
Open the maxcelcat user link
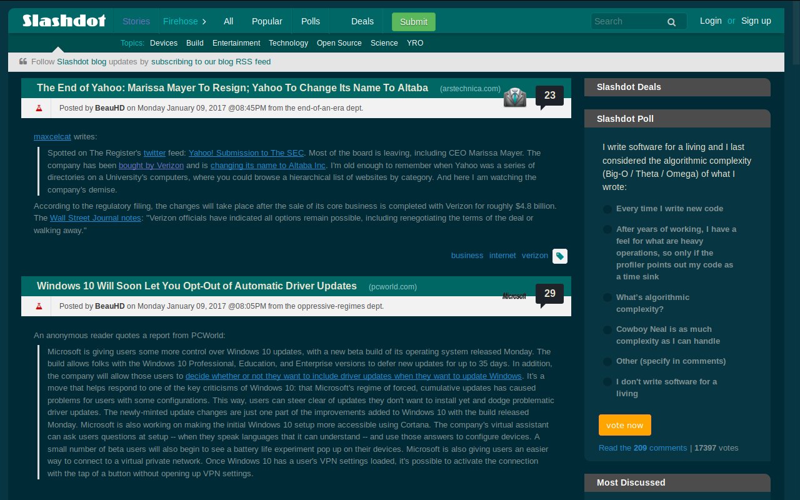[x=52, y=136]
